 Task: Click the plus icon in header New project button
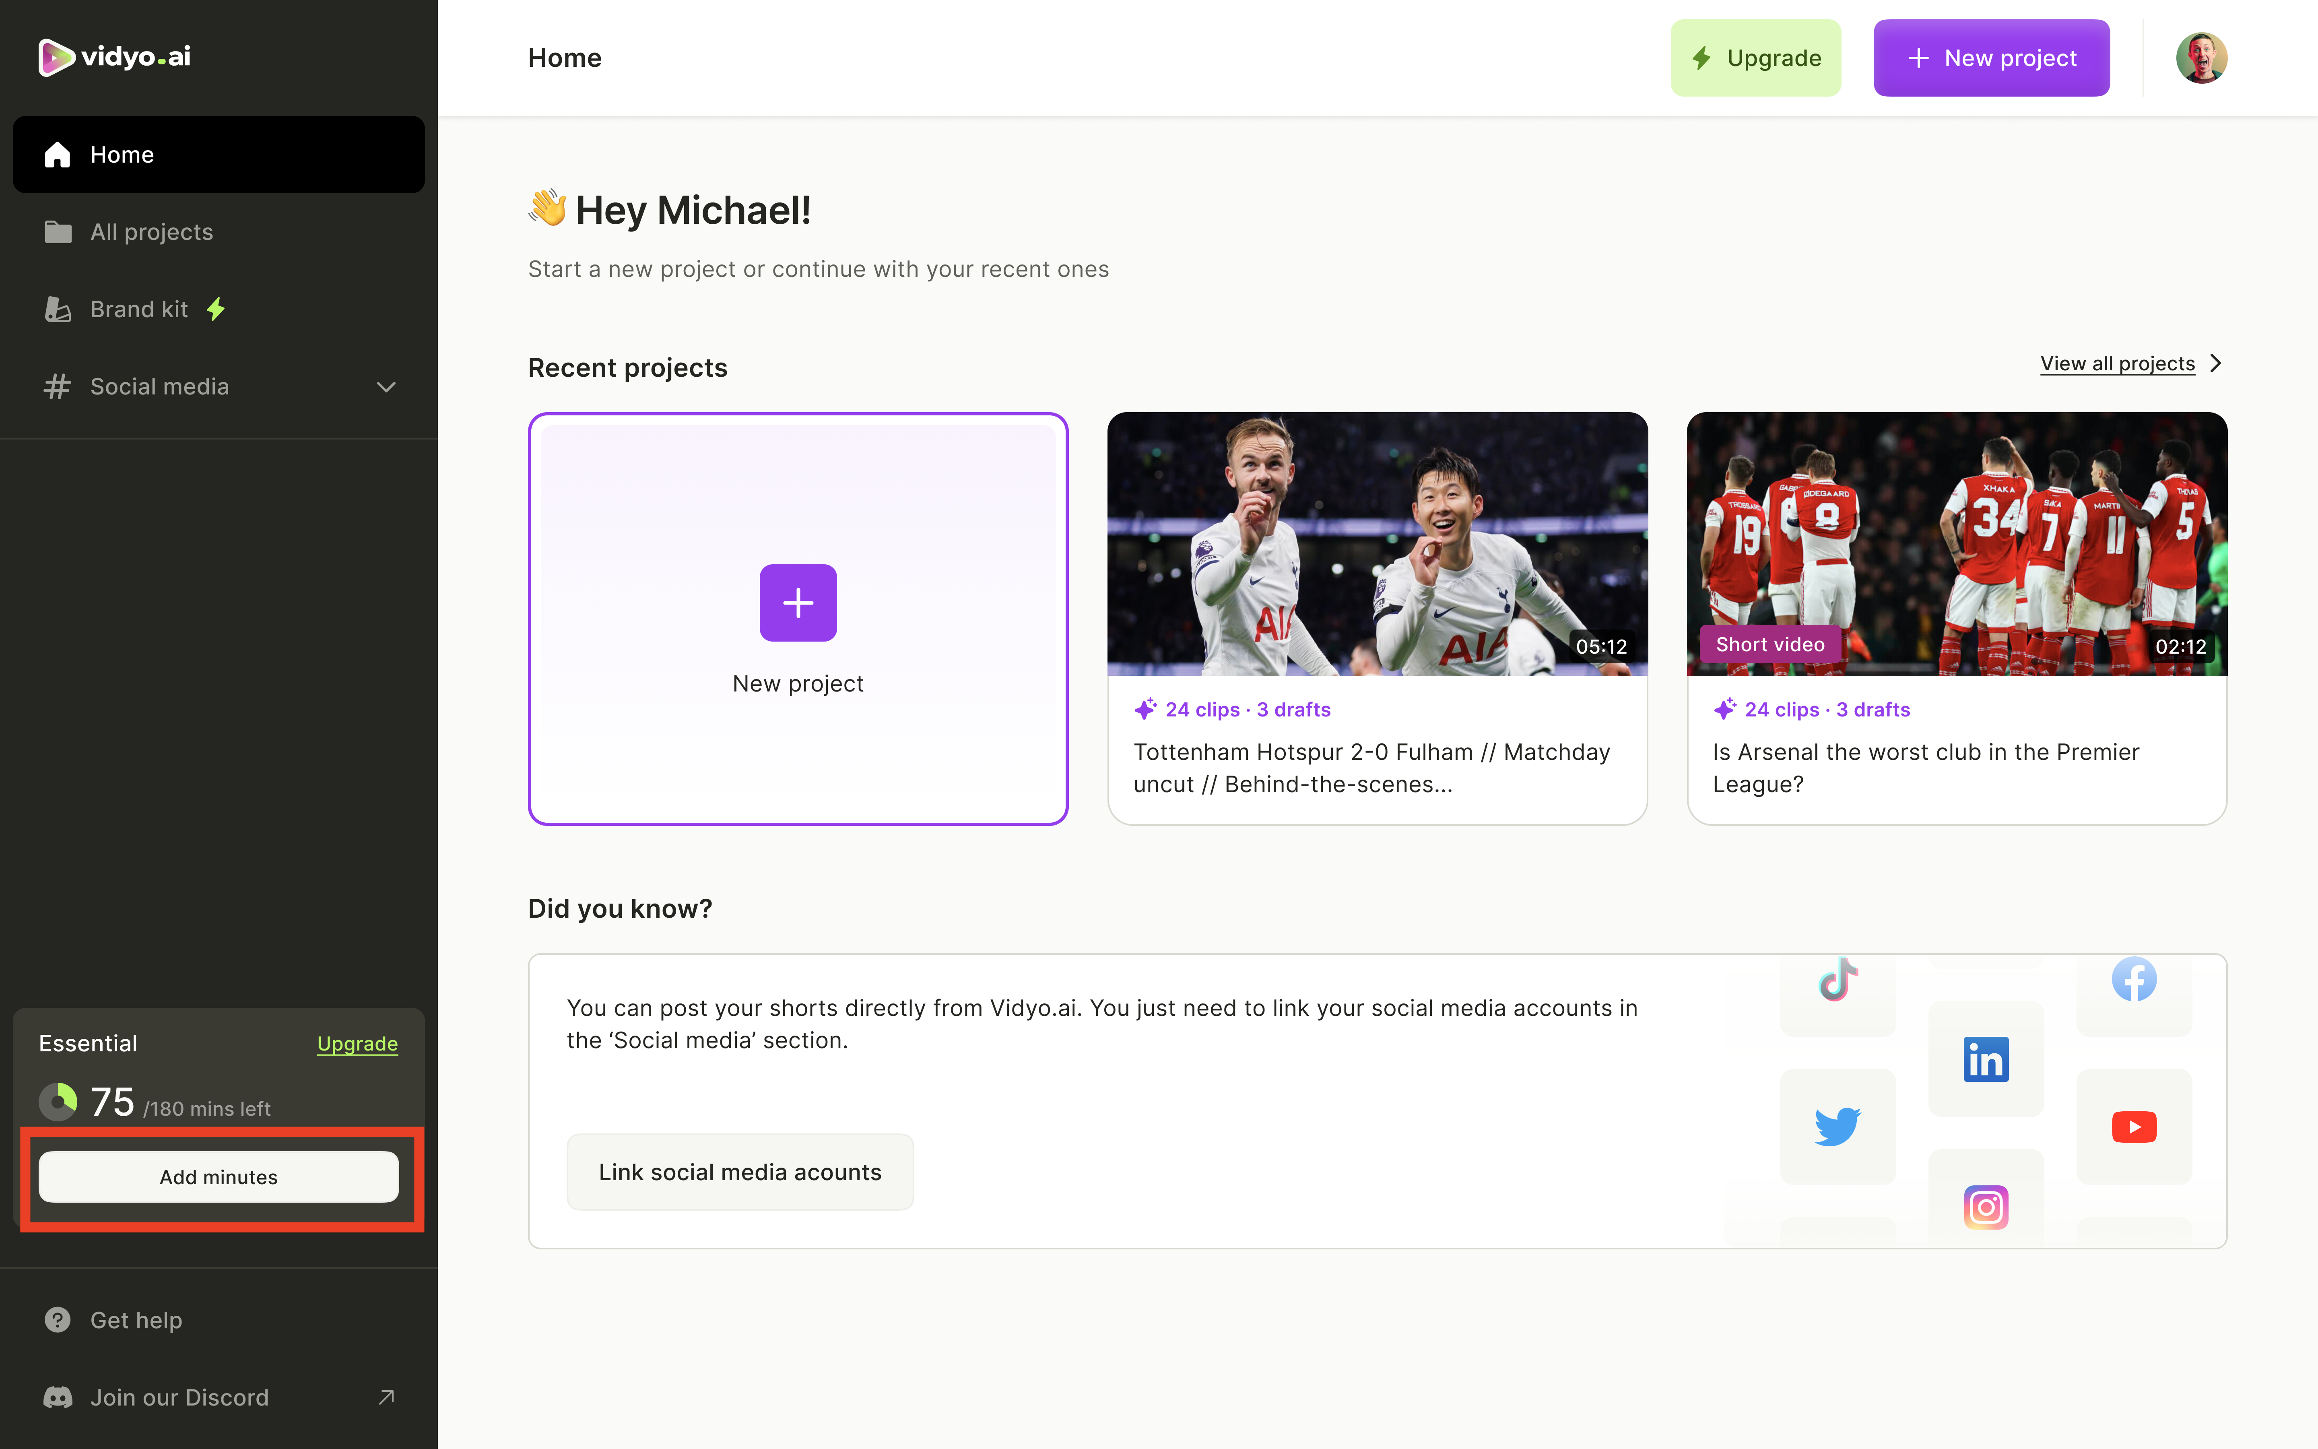pyautogui.click(x=1918, y=58)
